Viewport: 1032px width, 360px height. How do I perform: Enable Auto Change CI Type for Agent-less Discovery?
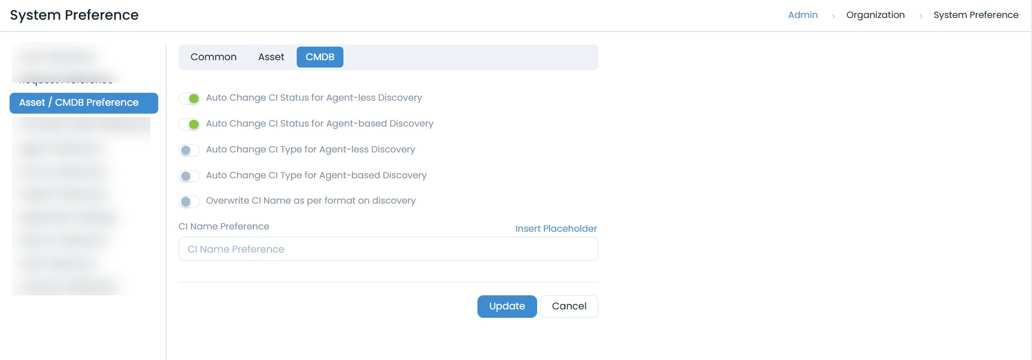tap(189, 150)
